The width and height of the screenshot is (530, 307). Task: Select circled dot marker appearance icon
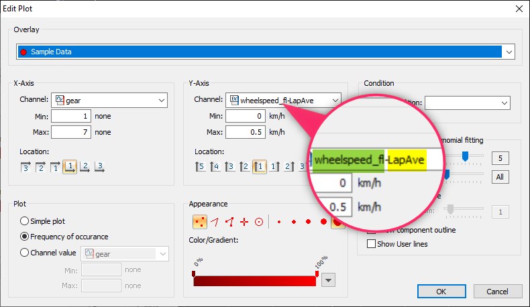click(x=259, y=221)
